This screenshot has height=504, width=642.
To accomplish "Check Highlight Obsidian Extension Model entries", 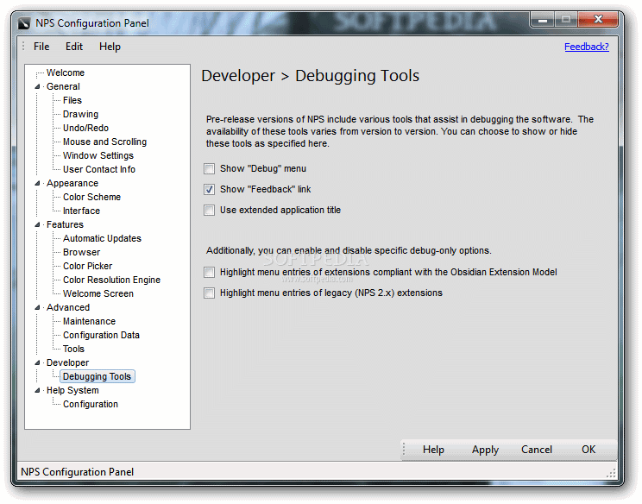I will [209, 273].
